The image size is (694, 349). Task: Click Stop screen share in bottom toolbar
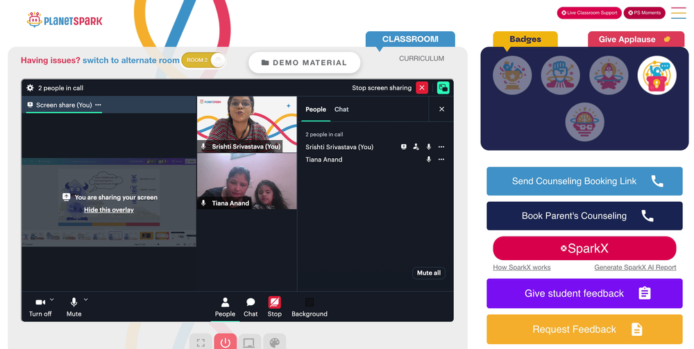tap(274, 307)
